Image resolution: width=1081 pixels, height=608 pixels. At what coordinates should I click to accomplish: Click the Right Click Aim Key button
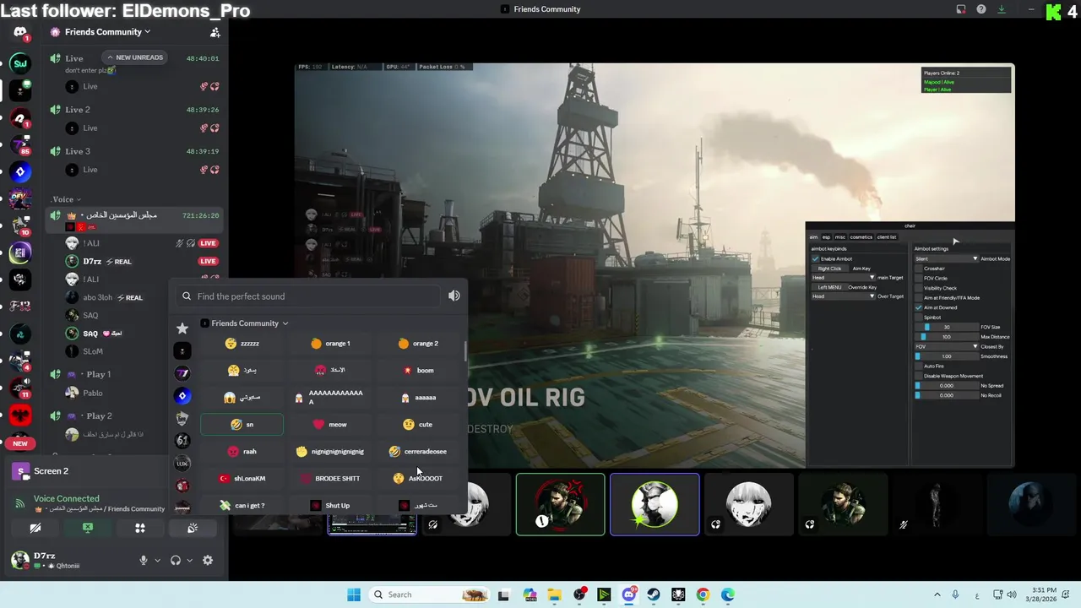point(830,269)
